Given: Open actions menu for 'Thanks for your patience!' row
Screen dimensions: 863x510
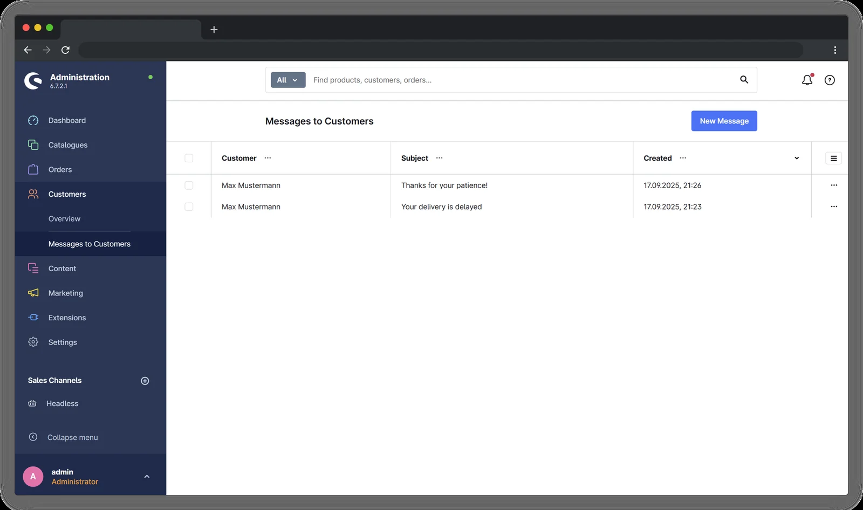Looking at the screenshot, I should click(834, 185).
